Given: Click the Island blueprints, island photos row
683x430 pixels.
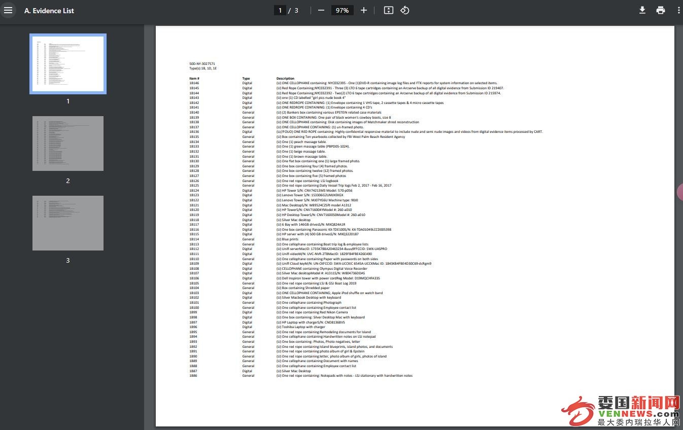Looking at the screenshot, I should coord(334,347).
